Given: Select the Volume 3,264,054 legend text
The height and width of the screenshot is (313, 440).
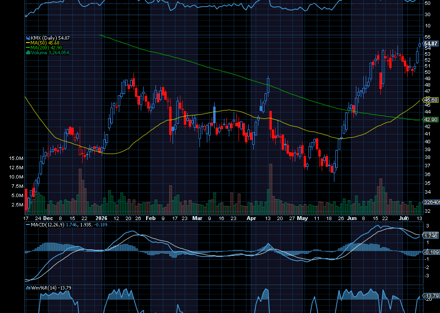Looking at the screenshot, I should (50, 52).
